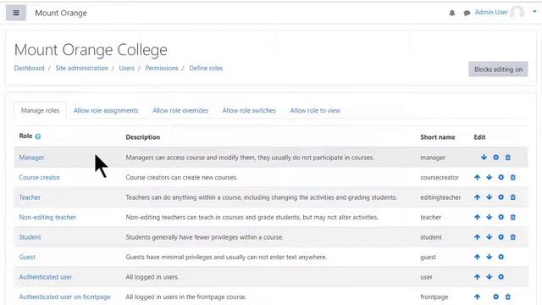Select the Manage roles tab
The height and width of the screenshot is (305, 542).
[40, 111]
